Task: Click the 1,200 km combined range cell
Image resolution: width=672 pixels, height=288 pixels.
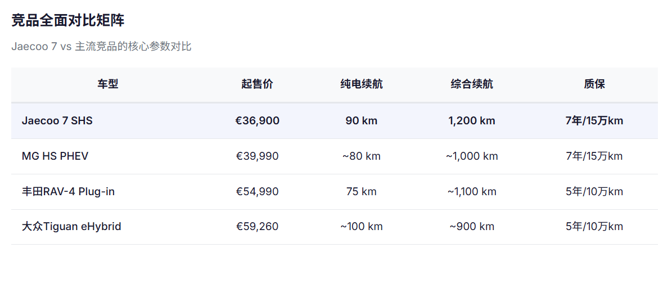Action: 472,120
